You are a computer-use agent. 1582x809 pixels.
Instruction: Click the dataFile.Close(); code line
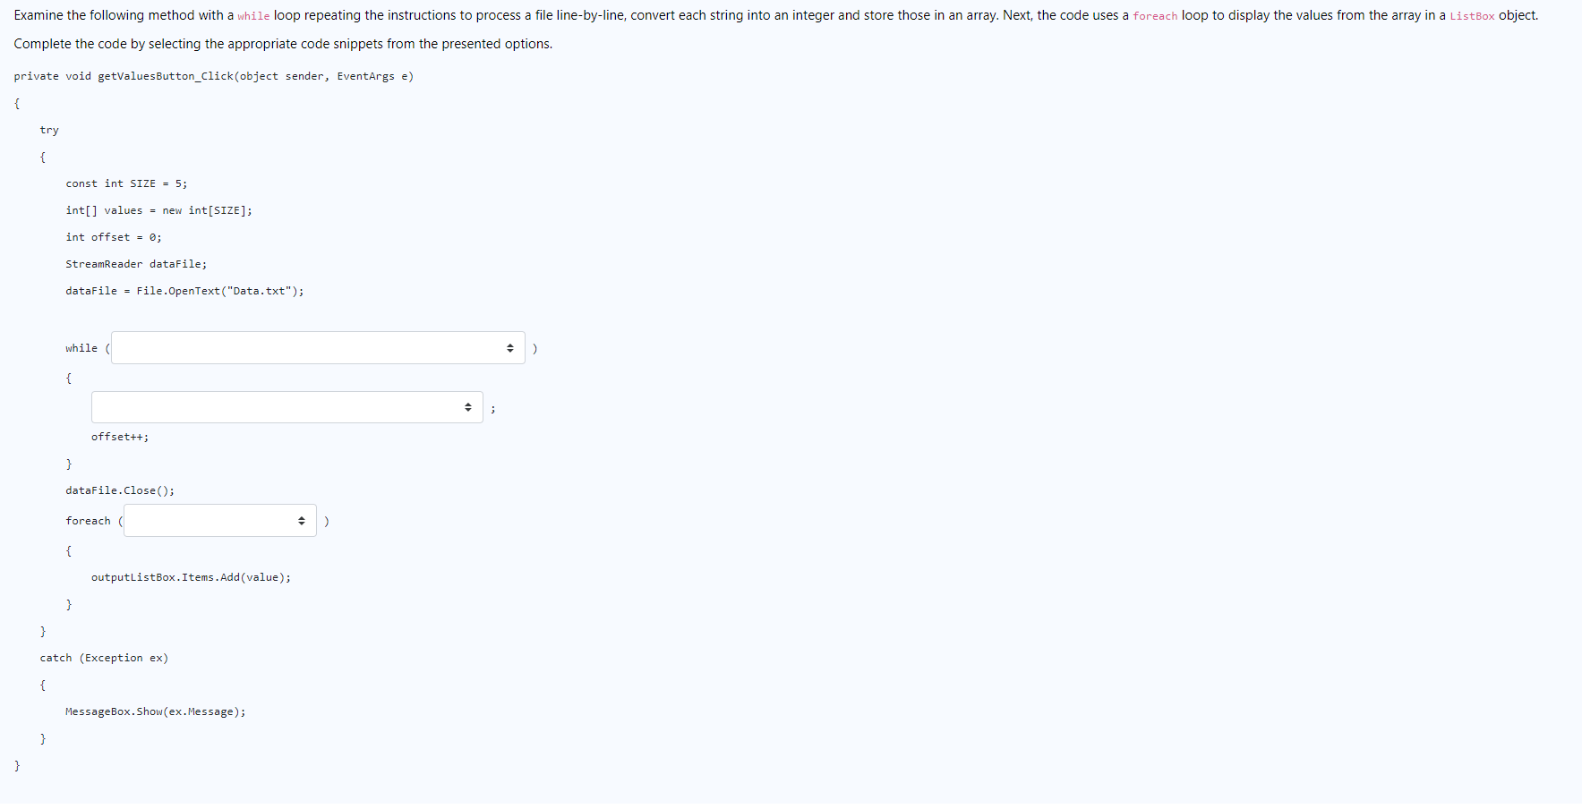(x=120, y=490)
